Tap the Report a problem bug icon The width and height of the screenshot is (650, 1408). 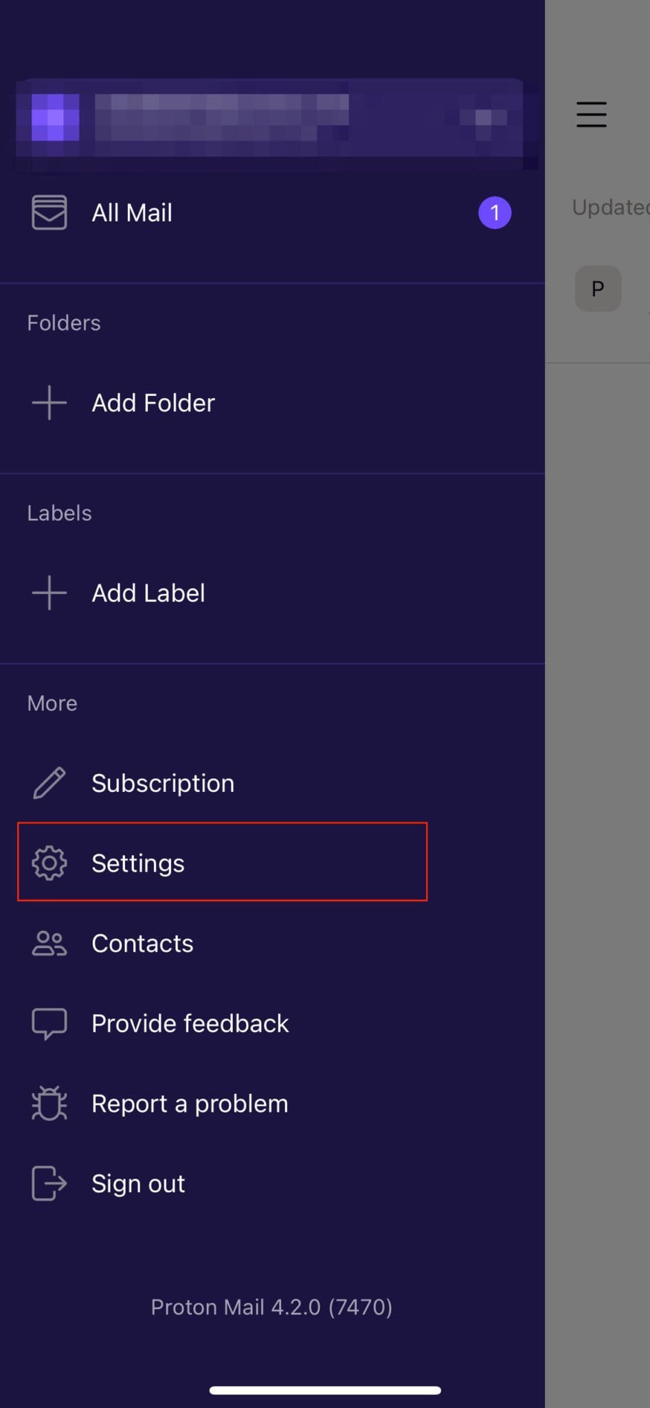[x=48, y=1103]
